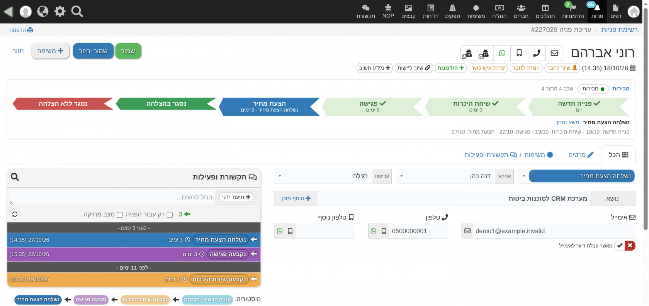Click the refresh icon in the activity panel
Viewport: 649px width, 306px height.
[15, 214]
